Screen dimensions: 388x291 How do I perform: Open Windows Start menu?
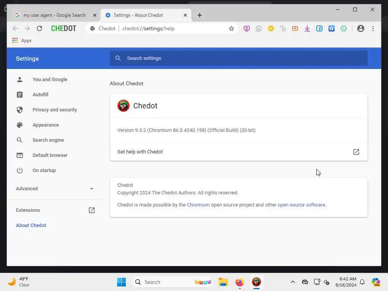coord(121,282)
